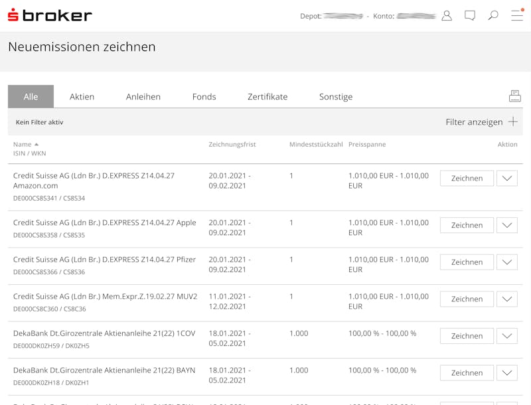Viewport: 531px width, 405px height.
Task: Click the Konto label in header
Action: 384,16
